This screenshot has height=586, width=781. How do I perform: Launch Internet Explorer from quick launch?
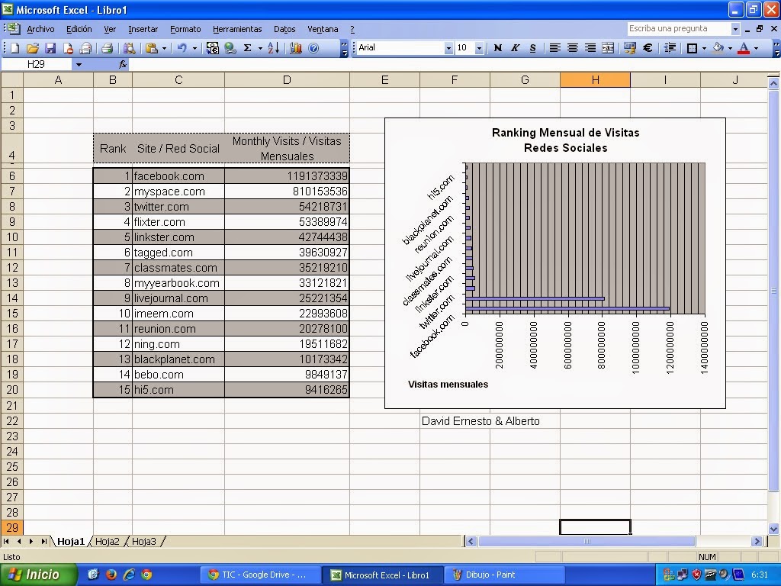click(x=129, y=575)
